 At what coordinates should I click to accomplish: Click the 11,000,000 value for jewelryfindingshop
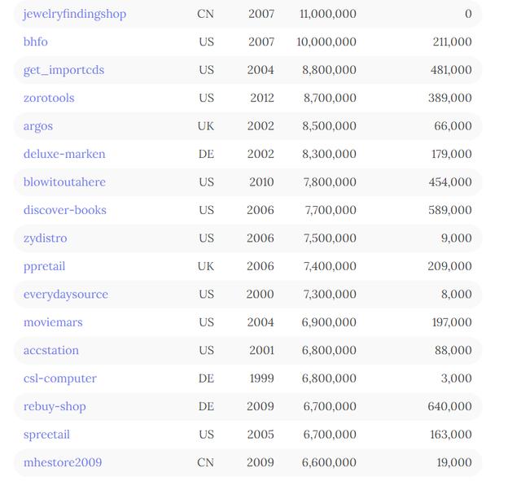pos(328,14)
